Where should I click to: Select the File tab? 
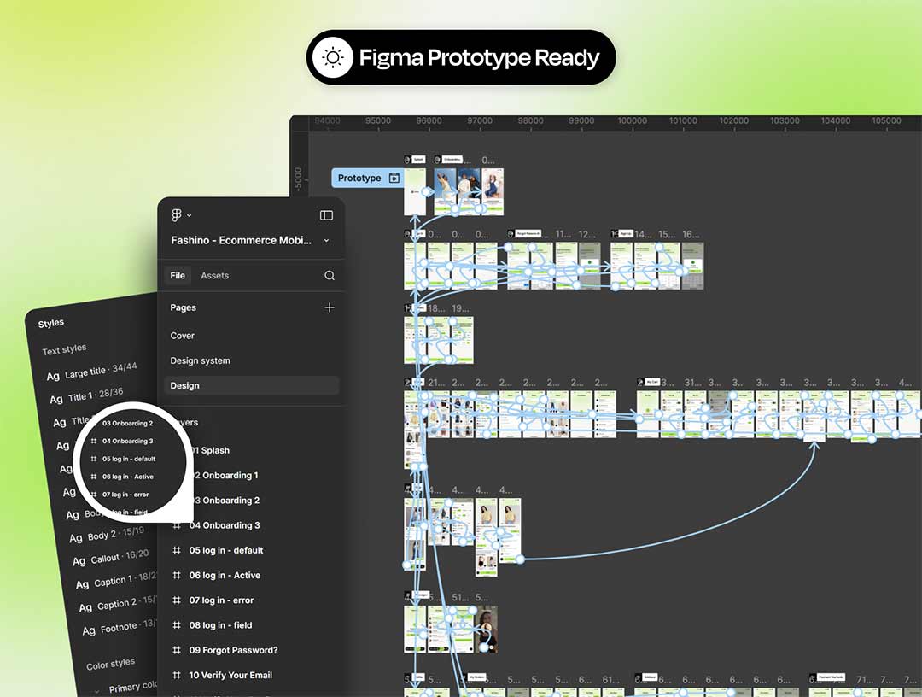pyautogui.click(x=178, y=276)
